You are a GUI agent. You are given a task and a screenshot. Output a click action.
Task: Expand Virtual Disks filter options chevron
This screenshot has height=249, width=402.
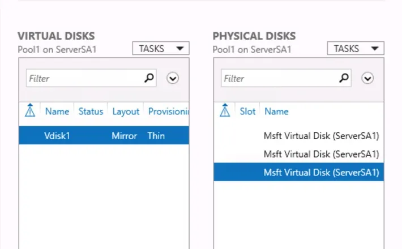point(173,78)
